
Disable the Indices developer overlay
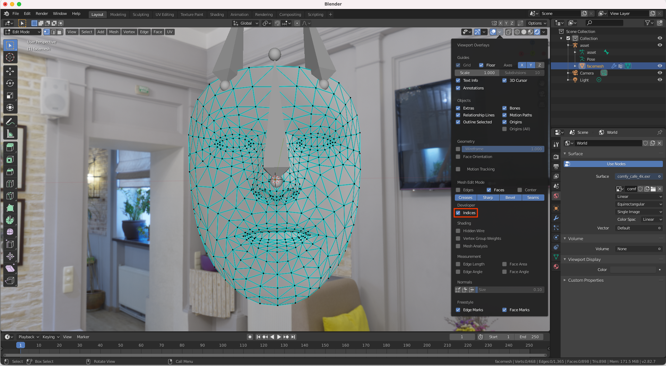pos(458,213)
